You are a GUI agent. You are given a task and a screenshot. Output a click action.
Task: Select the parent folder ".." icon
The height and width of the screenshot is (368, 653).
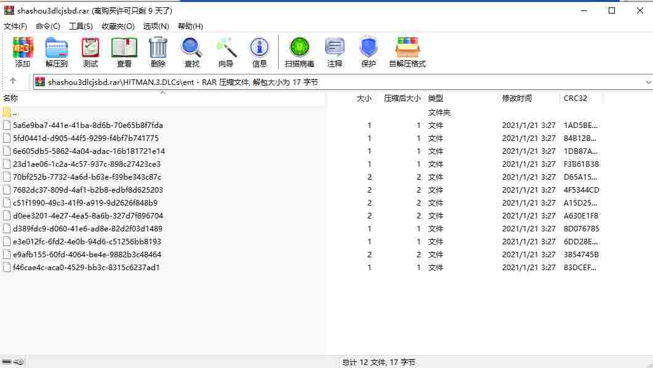pos(7,113)
